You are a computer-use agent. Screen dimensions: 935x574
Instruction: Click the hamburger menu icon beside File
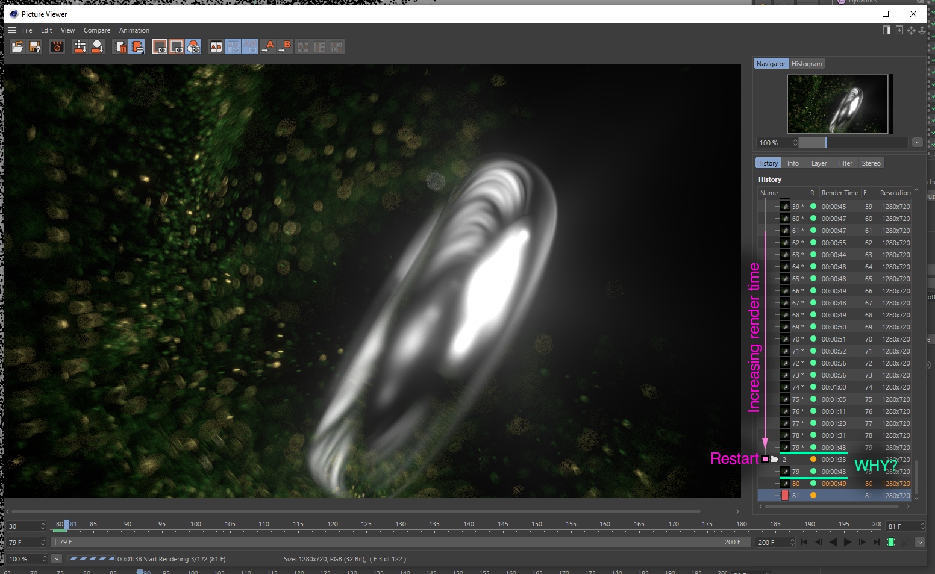pyautogui.click(x=12, y=30)
